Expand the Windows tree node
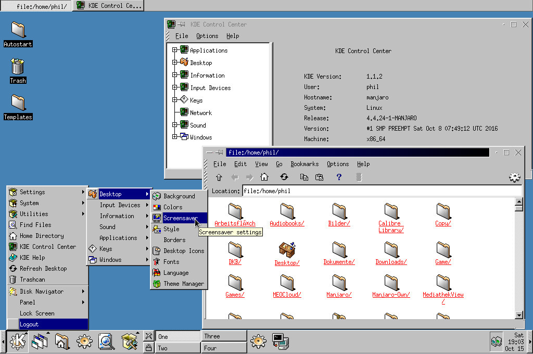533x354 pixels. pyautogui.click(x=175, y=137)
